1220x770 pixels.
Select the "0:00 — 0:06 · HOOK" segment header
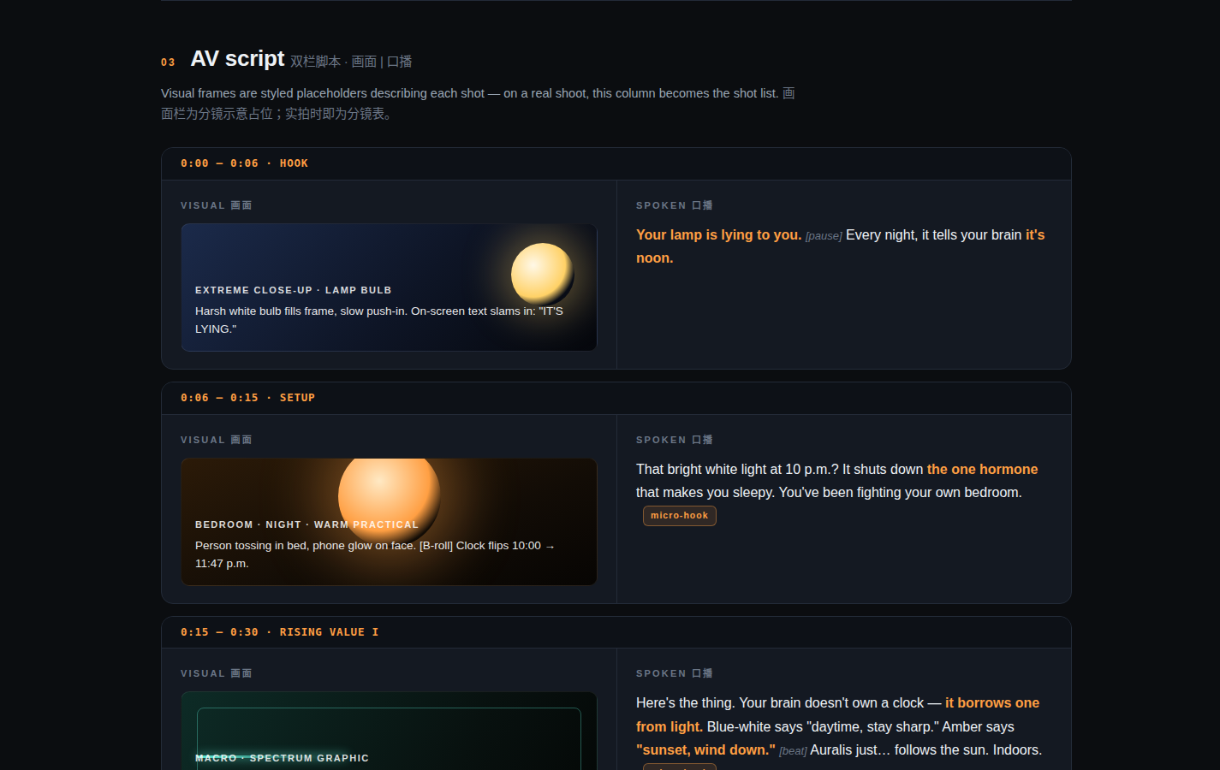616,163
